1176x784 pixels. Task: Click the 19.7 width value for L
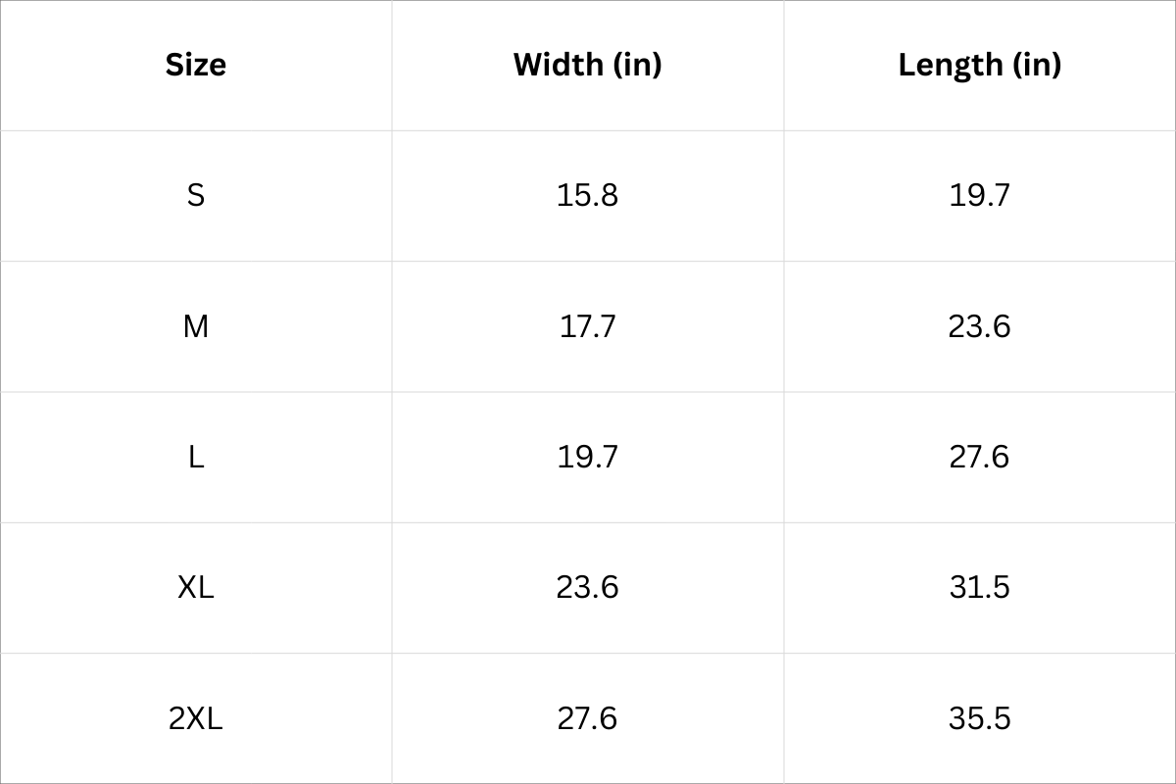coord(587,457)
